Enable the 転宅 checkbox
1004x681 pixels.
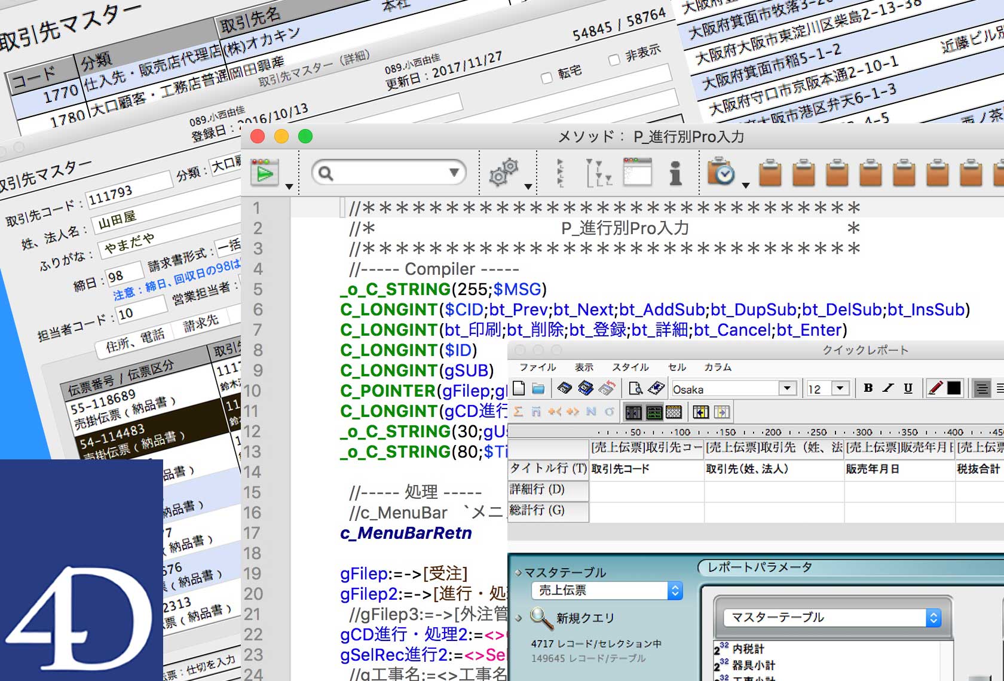click(546, 78)
